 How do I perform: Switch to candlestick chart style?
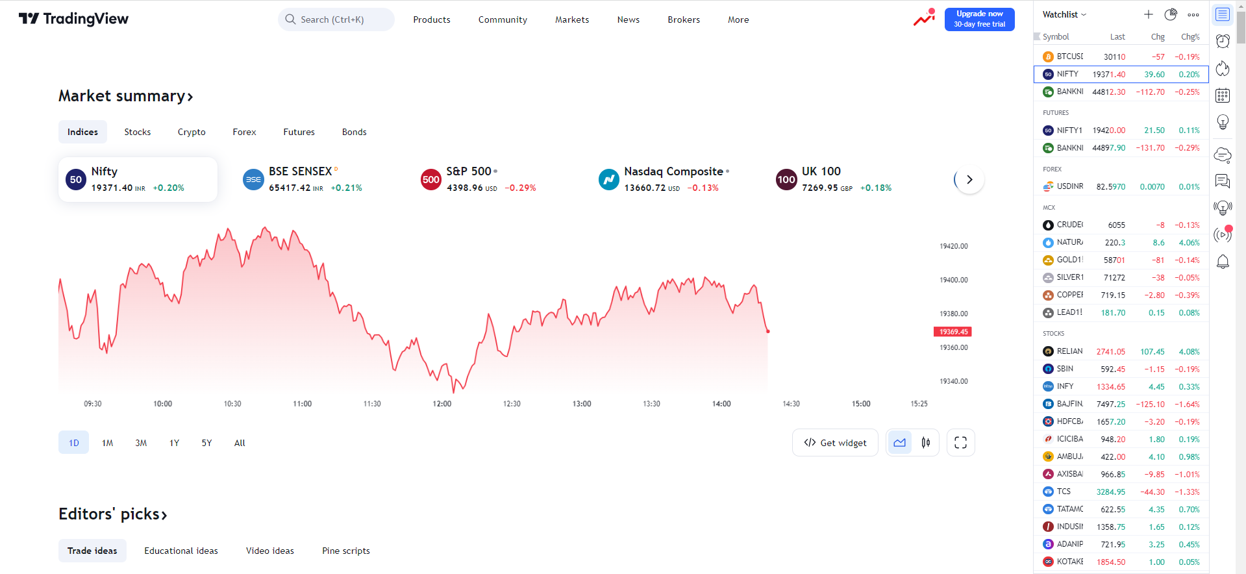click(x=926, y=443)
